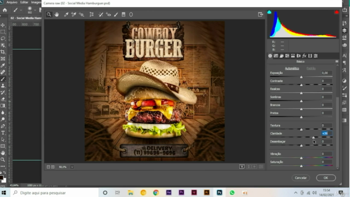Click the Vibração value field
The width and height of the screenshot is (350, 197).
(326, 154)
